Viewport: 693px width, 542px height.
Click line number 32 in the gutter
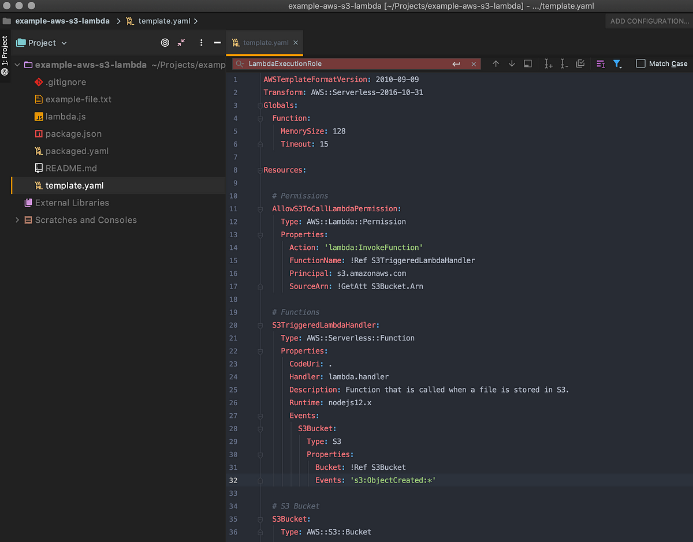[233, 480]
